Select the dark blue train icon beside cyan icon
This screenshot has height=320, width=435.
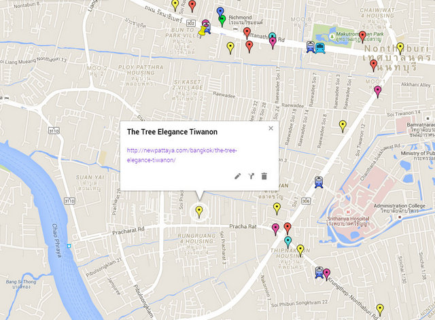[311, 47]
